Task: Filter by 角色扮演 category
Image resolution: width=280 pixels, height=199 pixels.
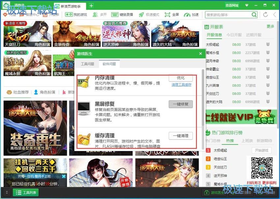Action: [45, 92]
